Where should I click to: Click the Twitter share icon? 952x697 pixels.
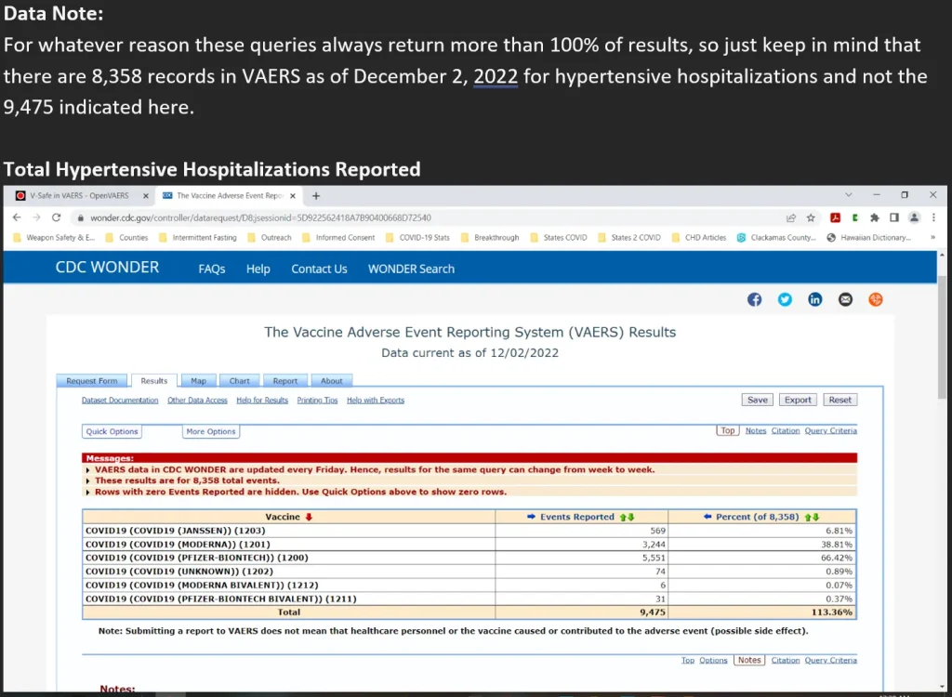(x=785, y=299)
